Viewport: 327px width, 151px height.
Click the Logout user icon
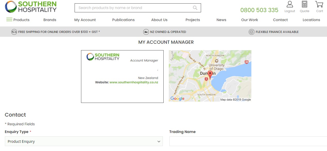click(290, 4)
